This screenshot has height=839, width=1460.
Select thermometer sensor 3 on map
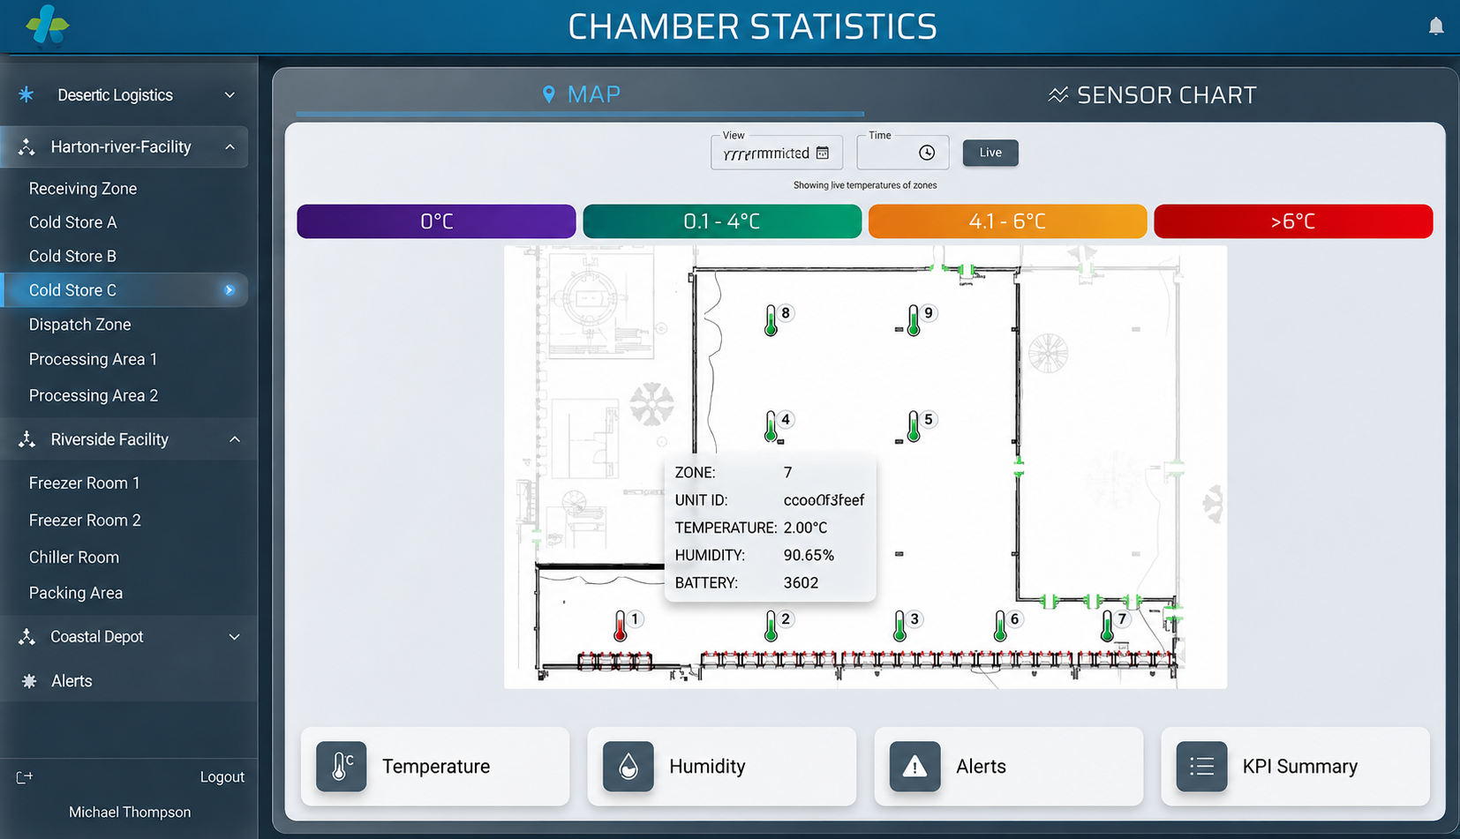pos(899,626)
